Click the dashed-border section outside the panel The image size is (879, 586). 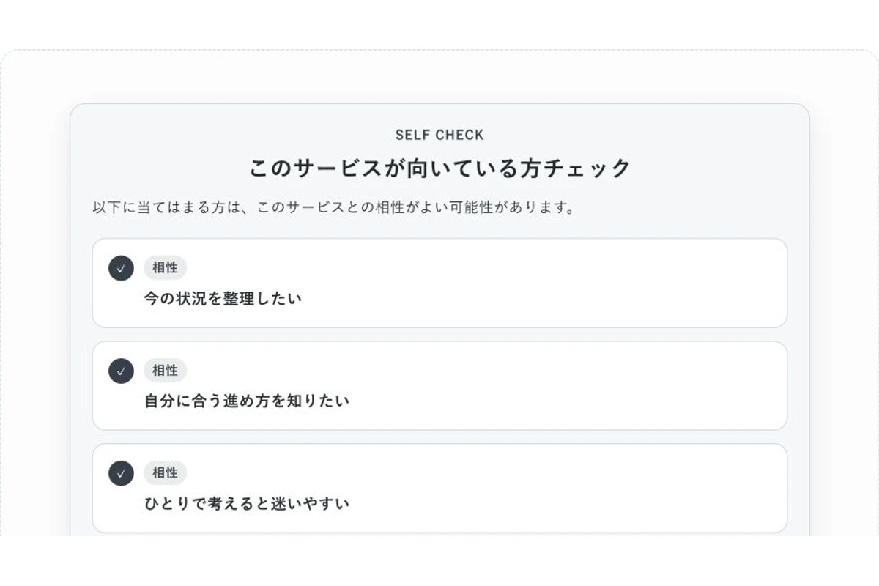[35, 293]
